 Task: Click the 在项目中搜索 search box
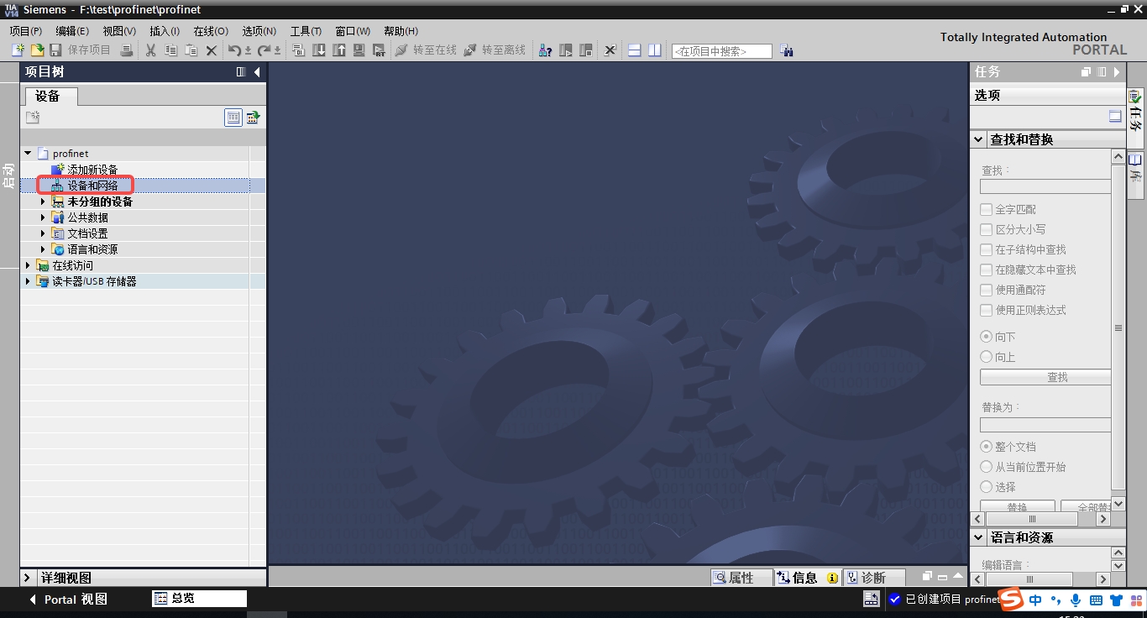point(721,51)
